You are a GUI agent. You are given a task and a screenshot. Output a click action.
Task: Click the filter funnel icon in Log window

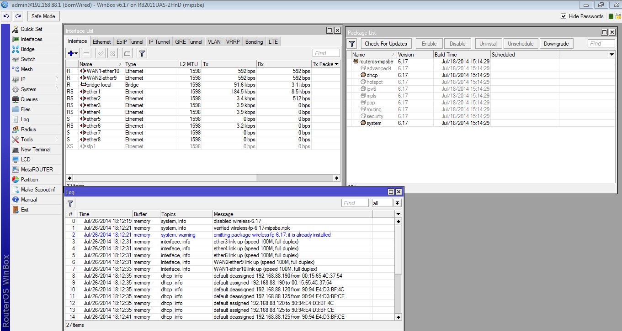[71, 203]
